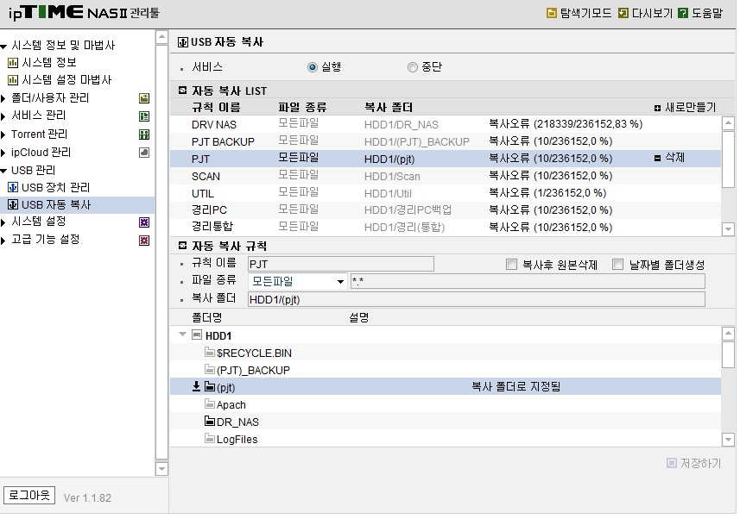Screen dimensions: 740x519
Task: Click folder tree scrollbar down arrow
Action: pos(728,440)
